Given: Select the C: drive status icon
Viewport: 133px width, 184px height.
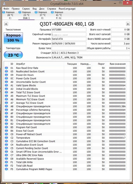Looking at the screenshot, I should (4, 12).
